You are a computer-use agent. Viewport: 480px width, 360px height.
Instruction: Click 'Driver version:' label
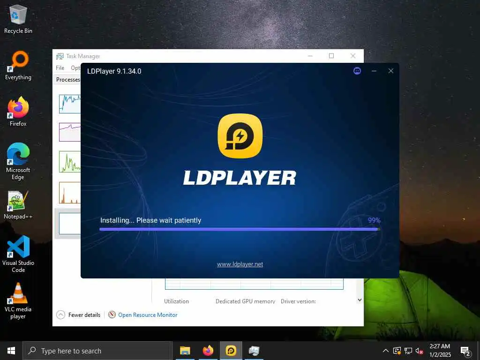pyautogui.click(x=298, y=301)
